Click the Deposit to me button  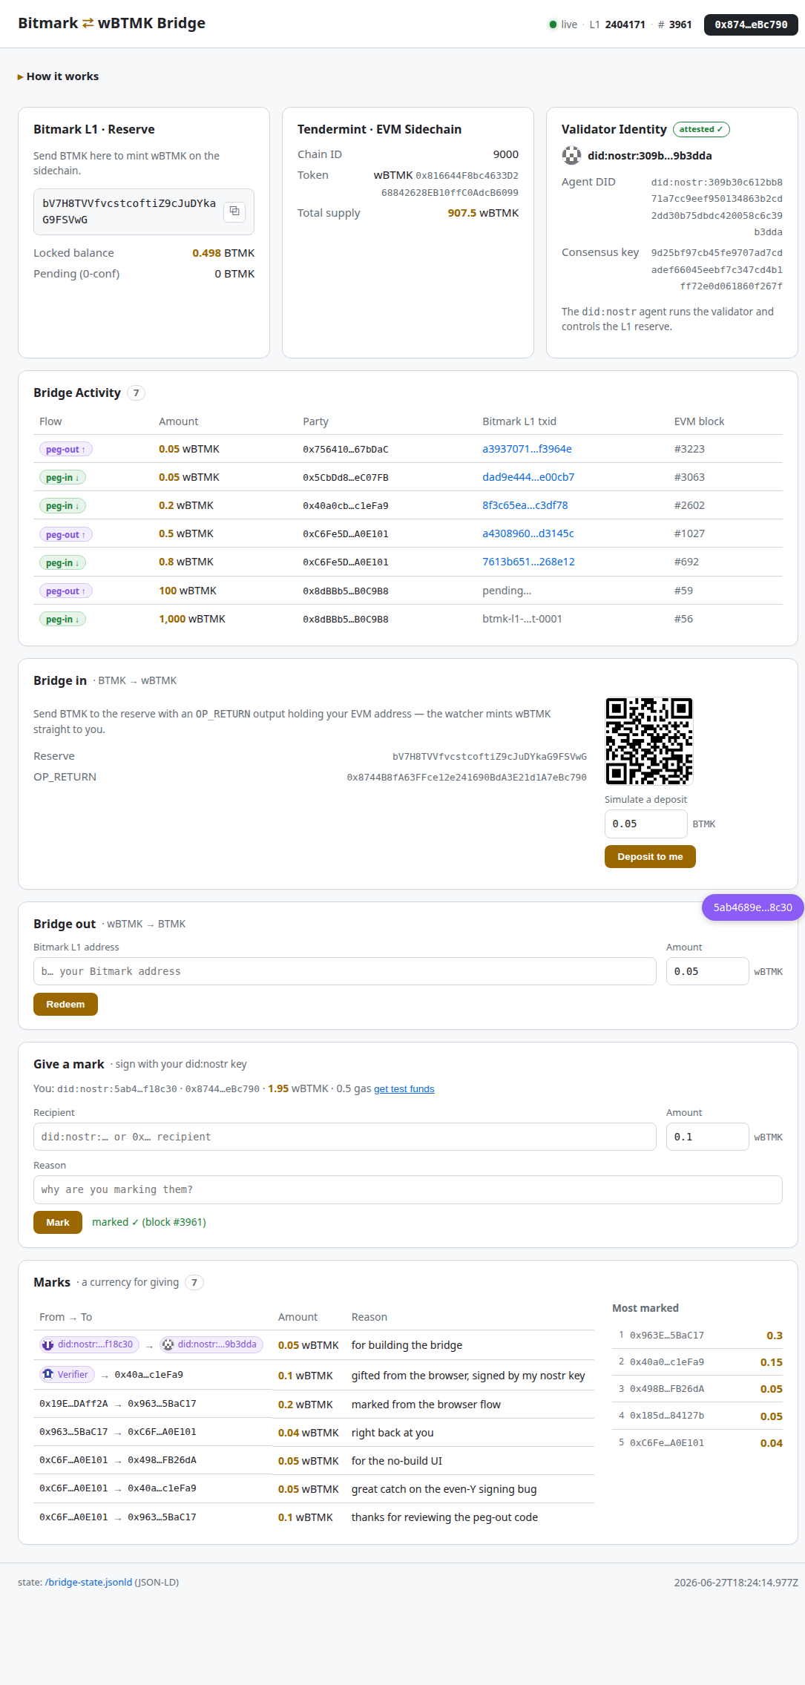pyautogui.click(x=650, y=856)
